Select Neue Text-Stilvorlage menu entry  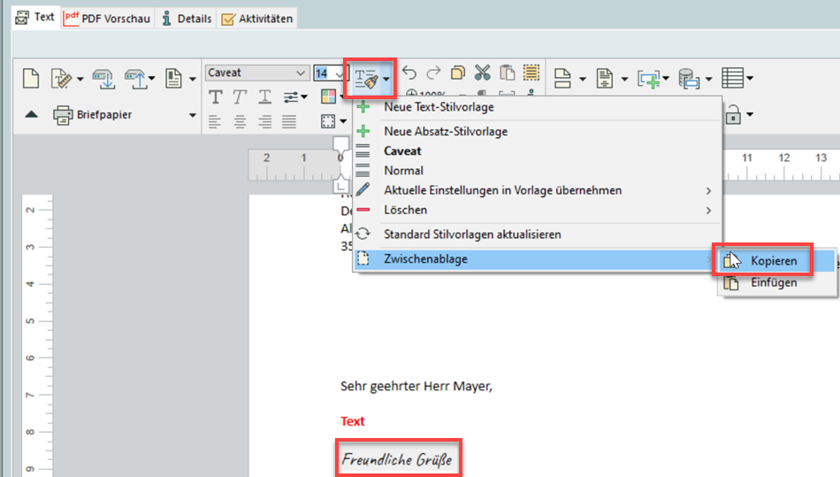439,107
